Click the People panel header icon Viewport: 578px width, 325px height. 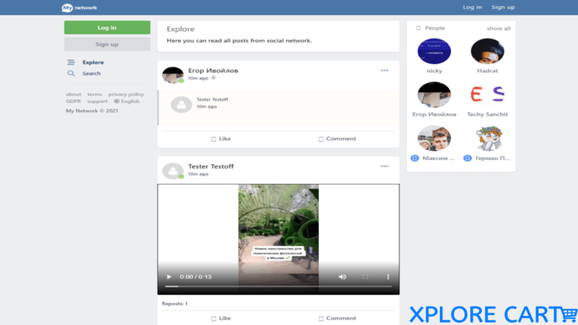[x=419, y=28]
